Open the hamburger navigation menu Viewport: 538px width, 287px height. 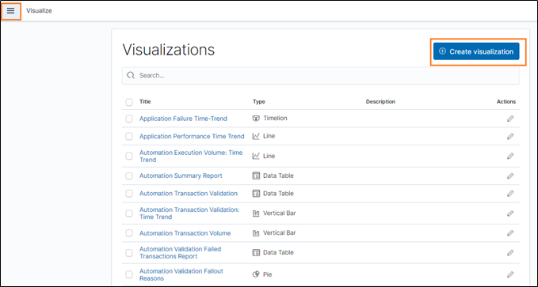click(10, 11)
